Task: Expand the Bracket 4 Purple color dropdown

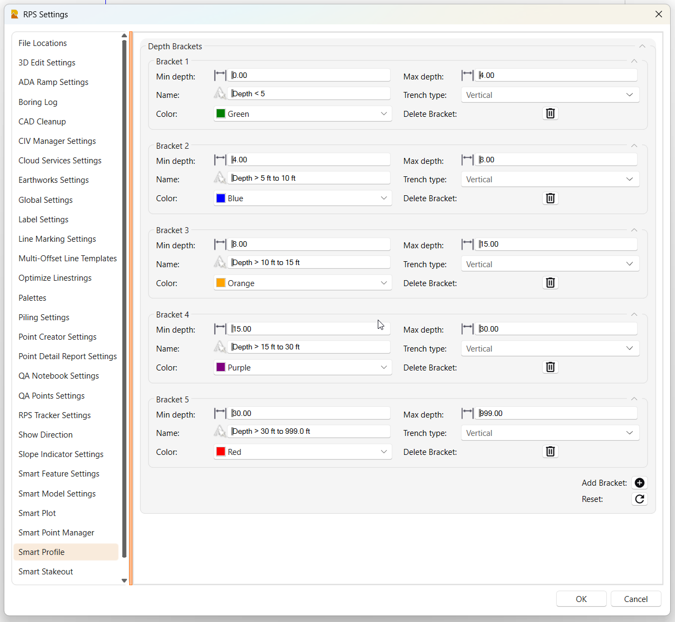Action: [x=303, y=368]
